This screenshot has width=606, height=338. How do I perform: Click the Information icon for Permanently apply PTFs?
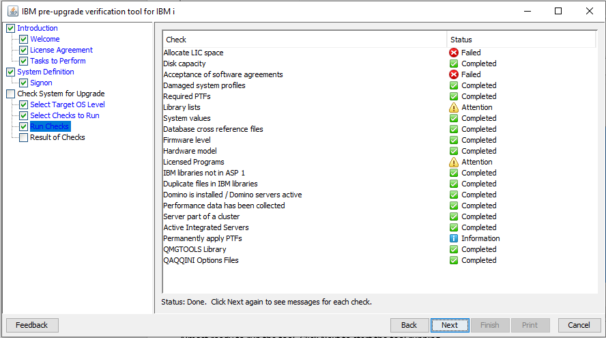coord(454,238)
